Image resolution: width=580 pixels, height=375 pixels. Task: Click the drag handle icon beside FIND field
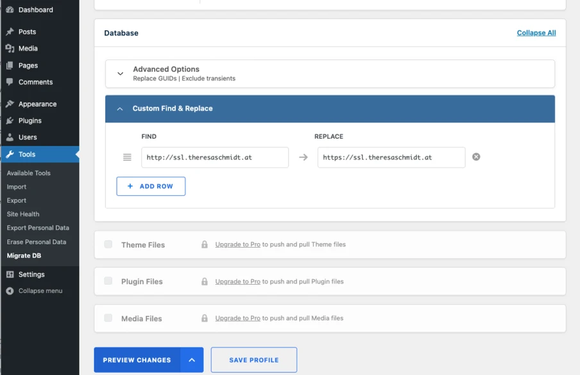127,157
